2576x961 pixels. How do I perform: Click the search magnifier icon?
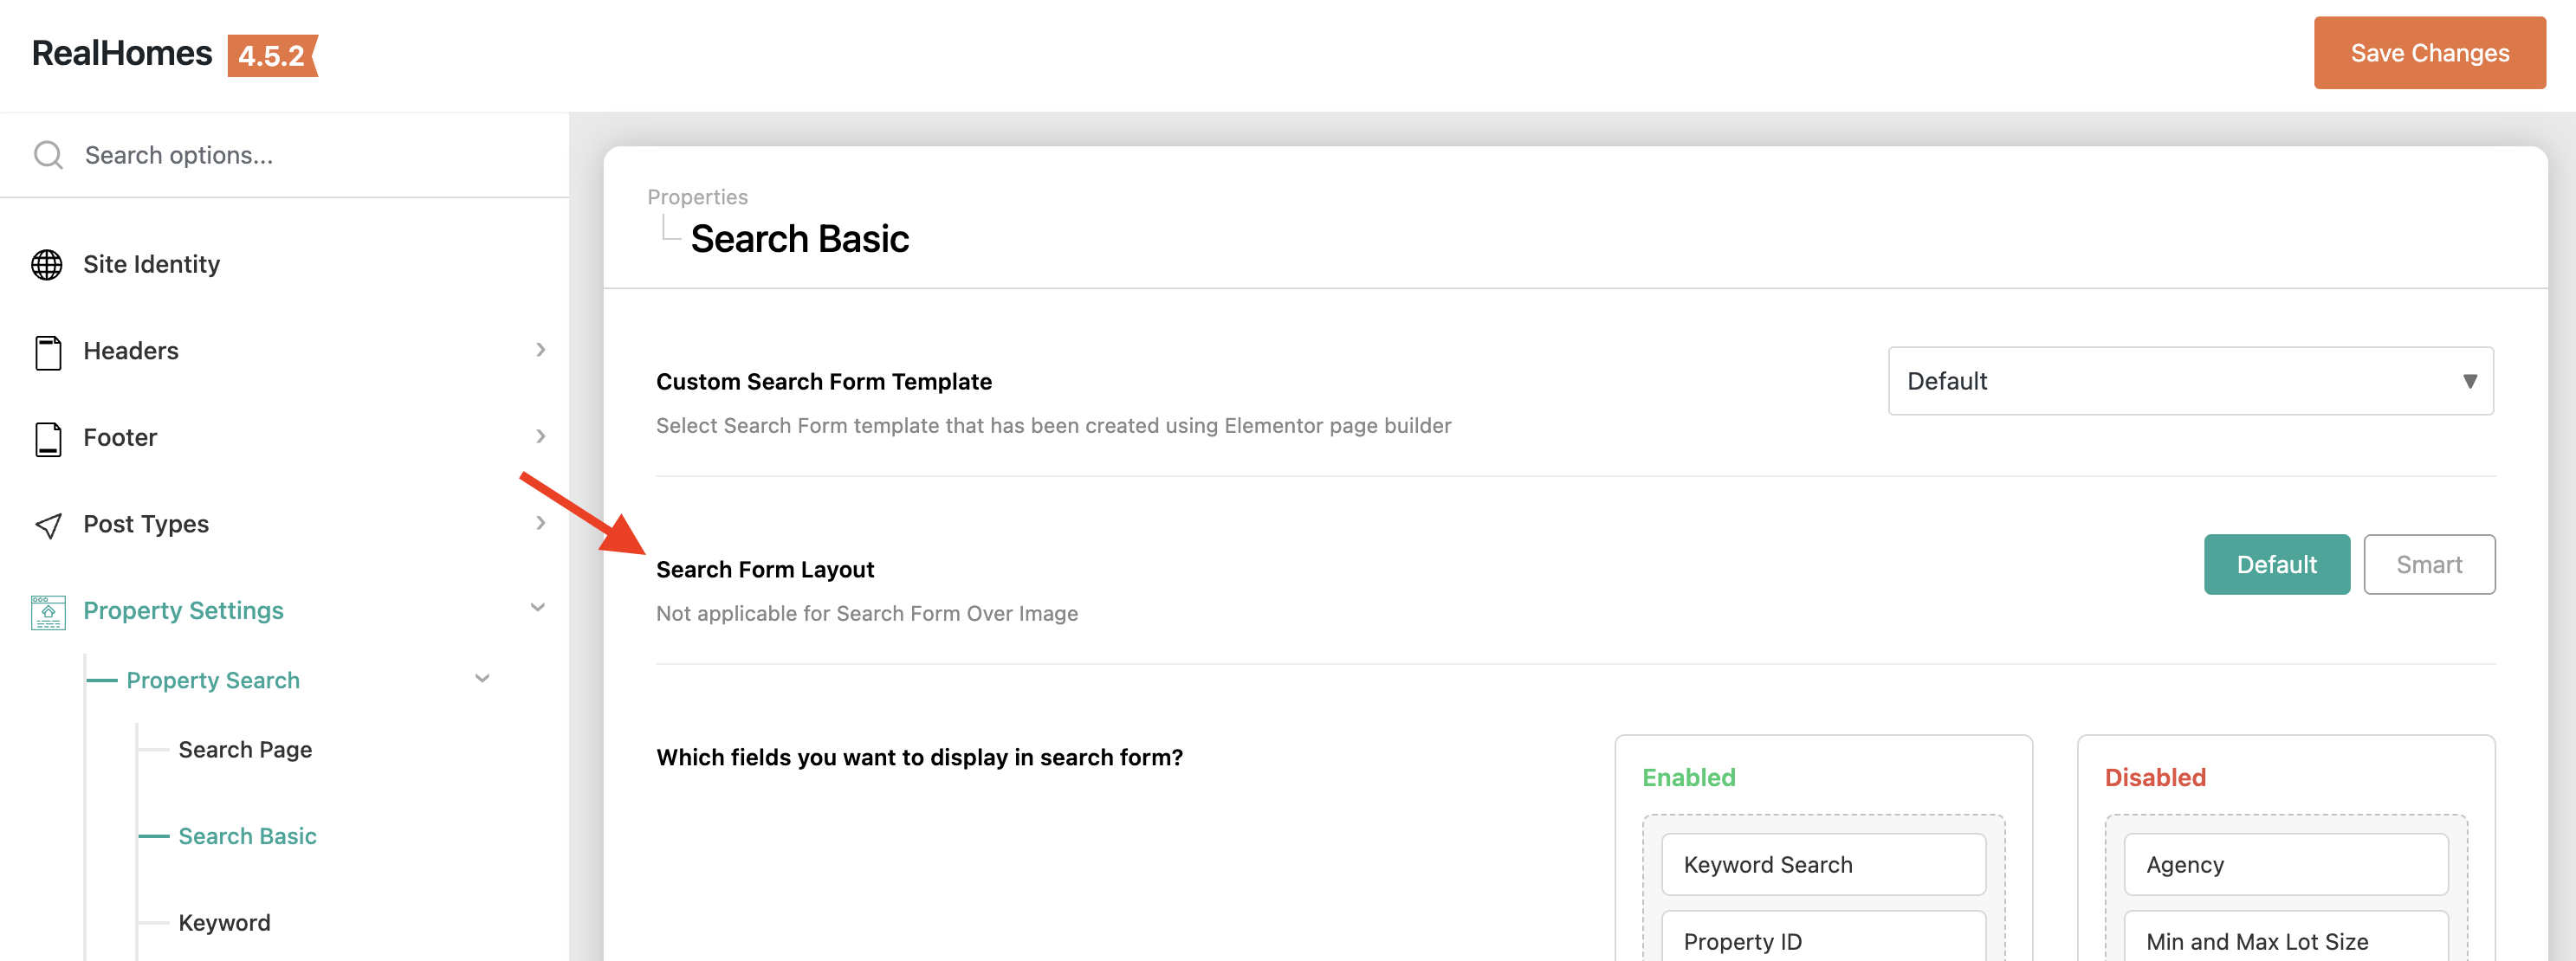47,156
